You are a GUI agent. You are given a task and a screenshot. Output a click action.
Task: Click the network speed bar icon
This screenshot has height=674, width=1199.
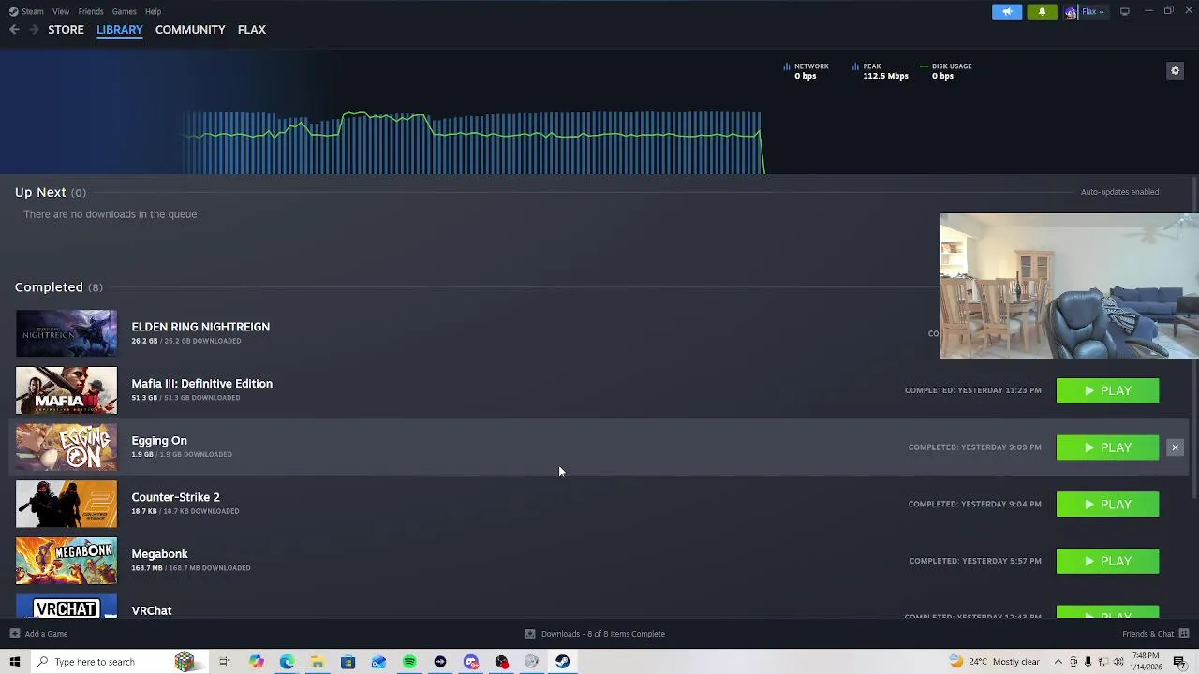coord(786,66)
